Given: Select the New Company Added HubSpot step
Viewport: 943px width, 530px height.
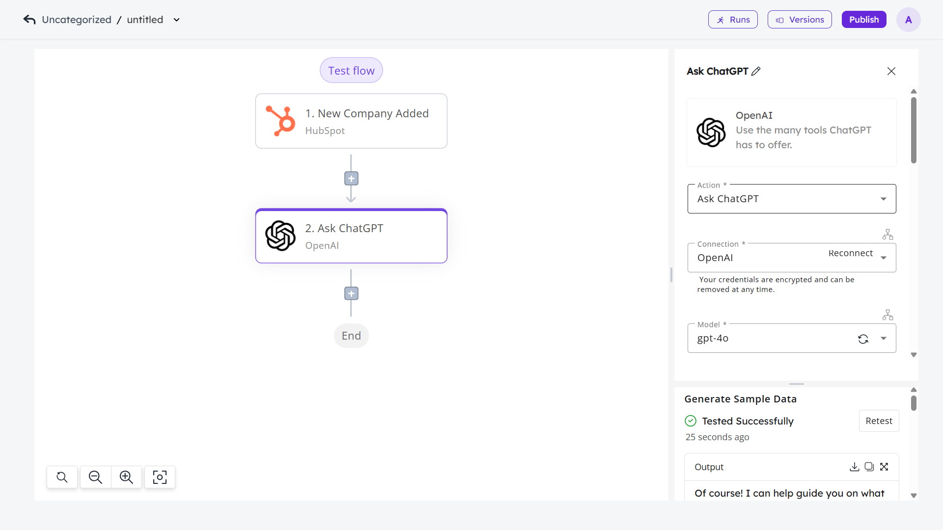Looking at the screenshot, I should coord(351,121).
